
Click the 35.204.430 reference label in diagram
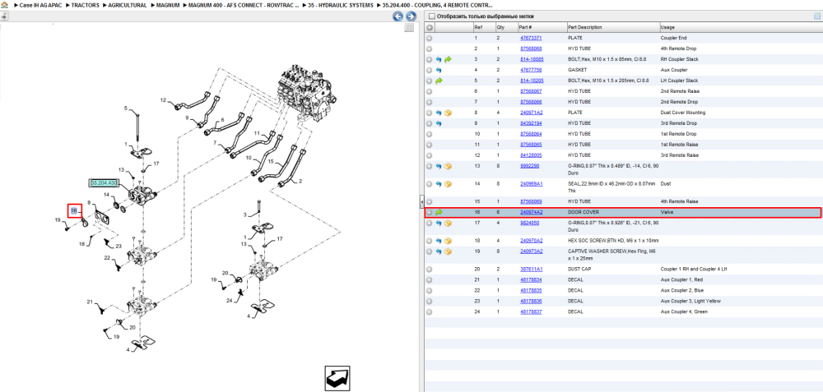click(x=104, y=183)
